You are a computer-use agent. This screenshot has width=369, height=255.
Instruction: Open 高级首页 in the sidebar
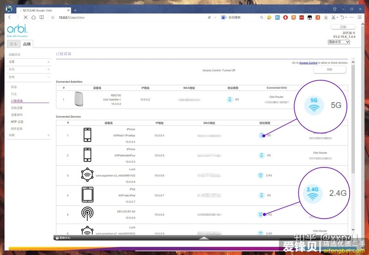(x=15, y=55)
